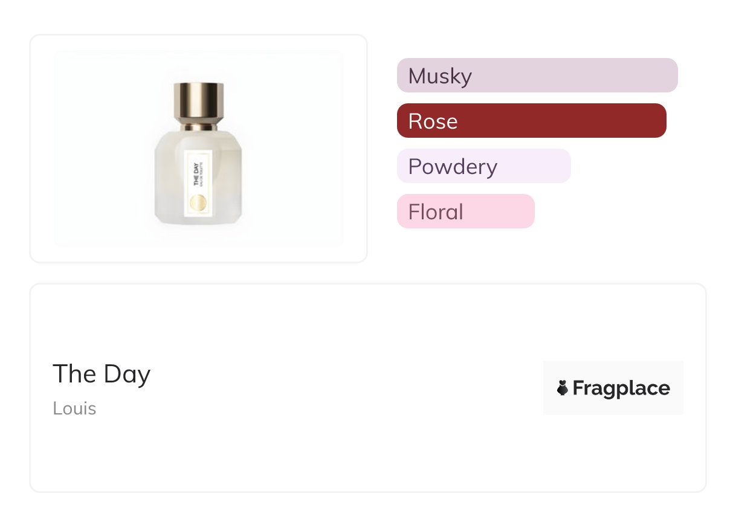Click the white label on the perfume bottle
Viewport: 736px width, 522px height.
[x=198, y=181]
